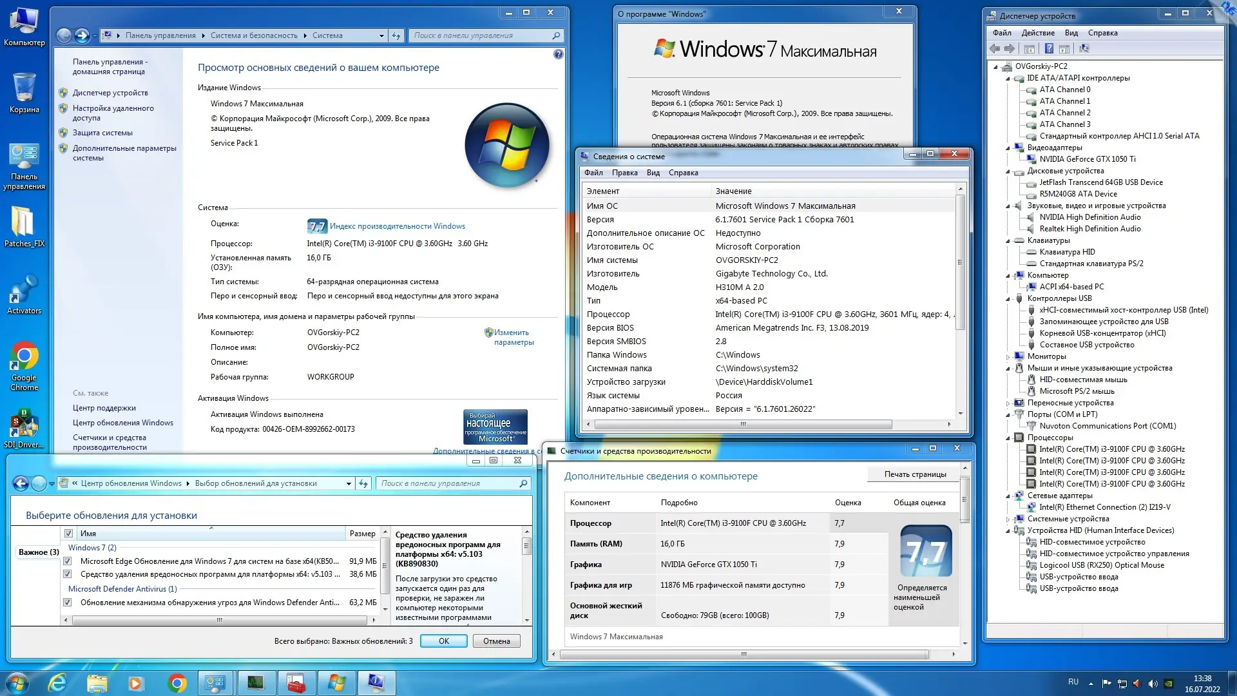The image size is (1237, 696).
Task: Click Internet Explorer taskbar icon
Action: pos(58,682)
